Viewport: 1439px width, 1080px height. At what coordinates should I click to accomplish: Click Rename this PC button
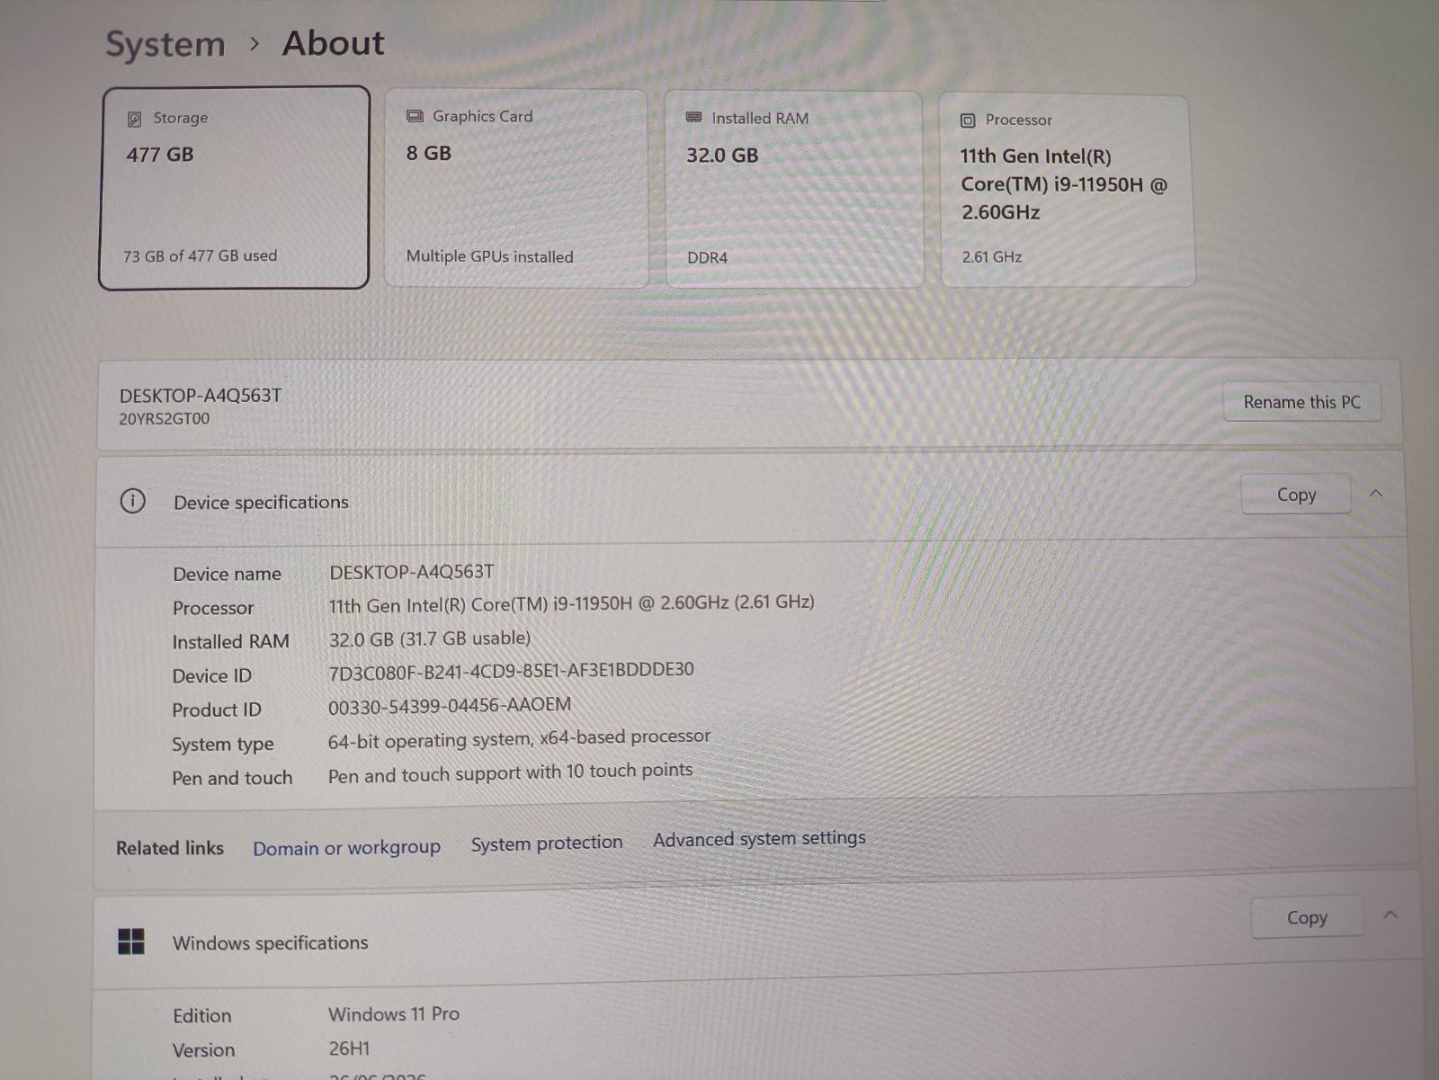coord(1301,402)
